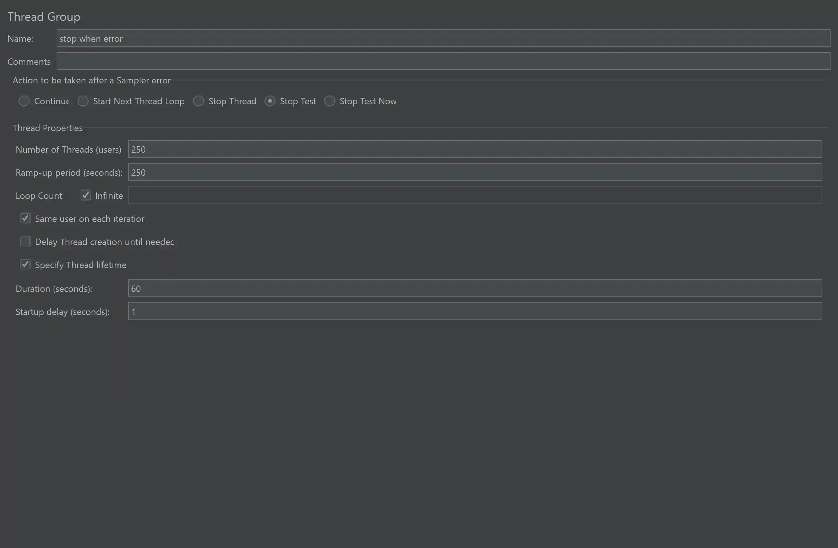Click into the Ramp-up period field

pos(475,172)
